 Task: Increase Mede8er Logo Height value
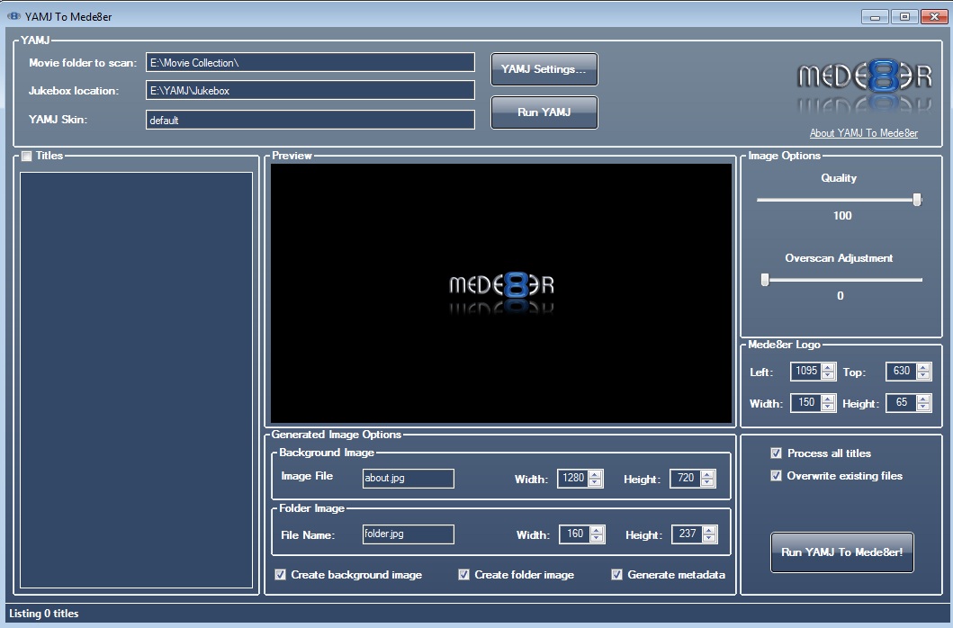coord(923,399)
